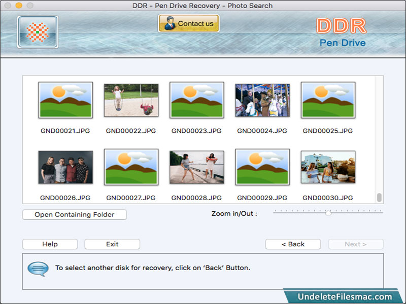406x304 pixels.
Task: Click the DDR checkered logo icon
Action: 38,31
